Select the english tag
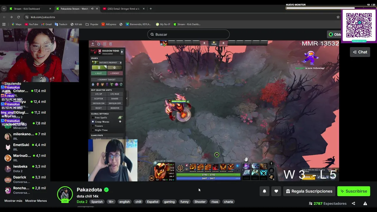This screenshot has height=212, width=377. coord(125,202)
